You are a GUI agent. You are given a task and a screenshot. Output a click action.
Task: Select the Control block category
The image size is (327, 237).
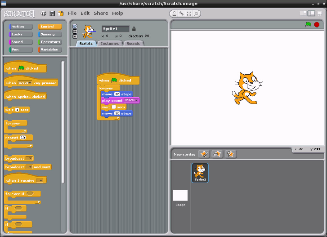point(50,27)
